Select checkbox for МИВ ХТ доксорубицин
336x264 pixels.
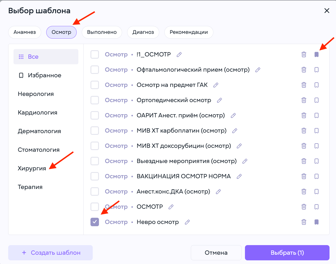click(x=95, y=146)
